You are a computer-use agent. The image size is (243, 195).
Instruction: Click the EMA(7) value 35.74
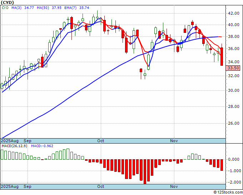(84, 8)
